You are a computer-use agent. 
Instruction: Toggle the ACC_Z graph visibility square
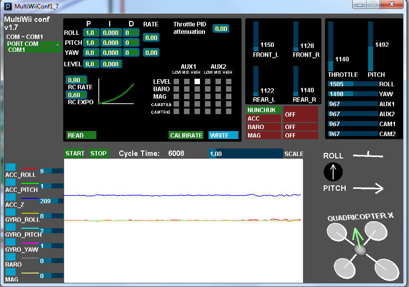10,197
